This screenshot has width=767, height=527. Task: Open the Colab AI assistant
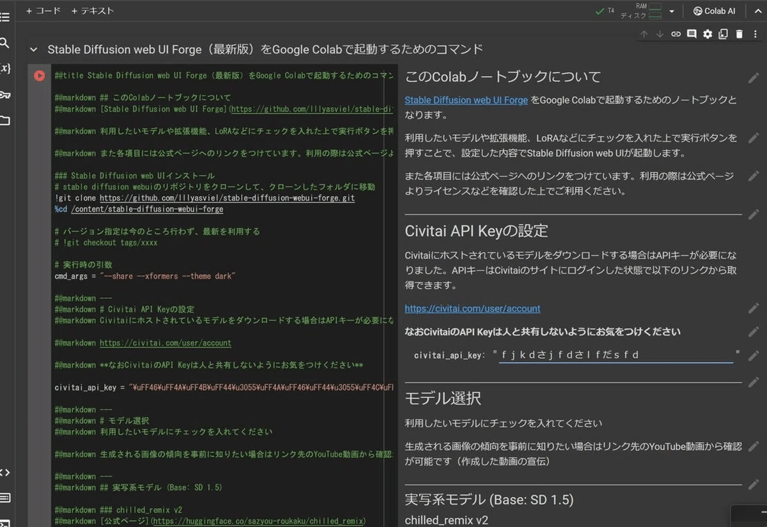point(714,11)
